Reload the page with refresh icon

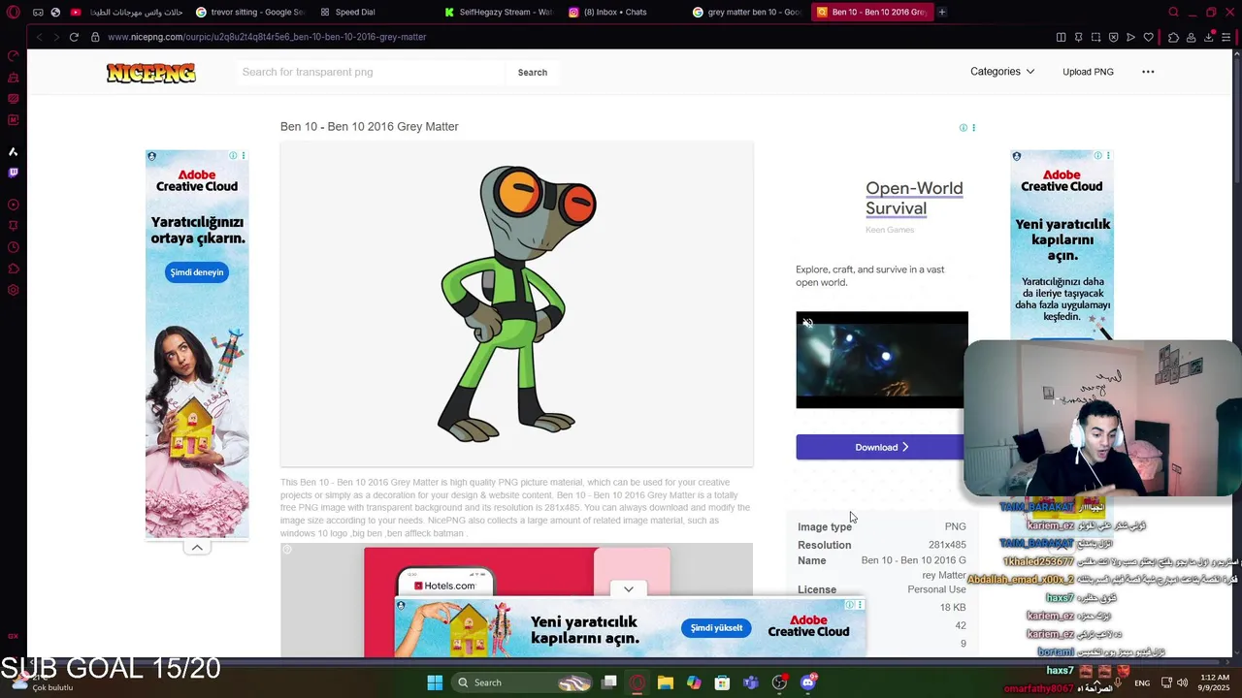(x=74, y=37)
